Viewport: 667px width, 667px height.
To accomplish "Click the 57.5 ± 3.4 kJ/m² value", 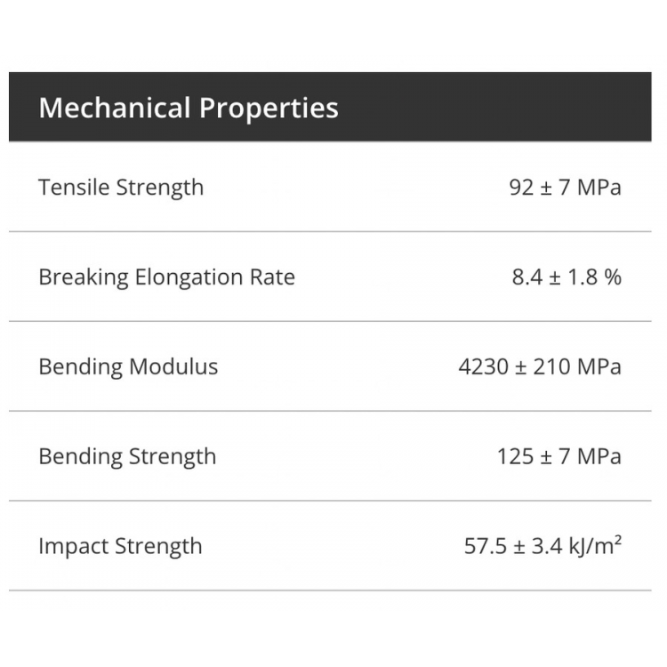I will pyautogui.click(x=542, y=545).
